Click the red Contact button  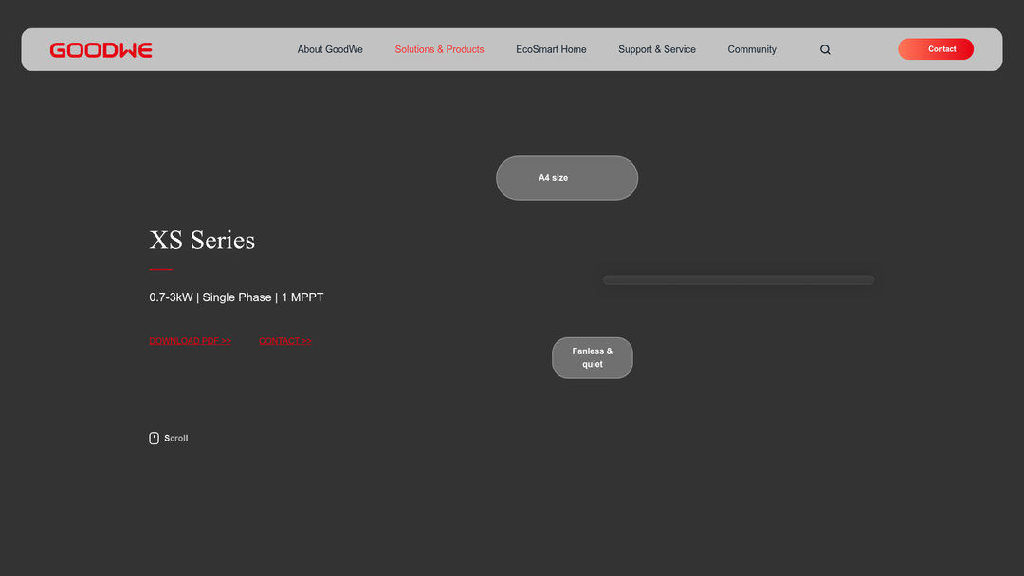(936, 49)
